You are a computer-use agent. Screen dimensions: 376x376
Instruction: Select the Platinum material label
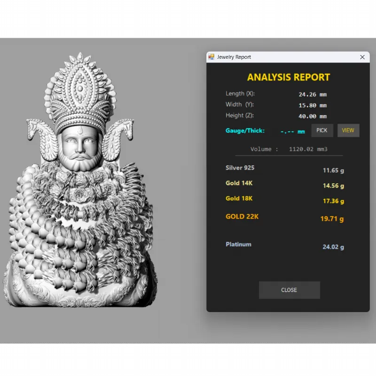coord(238,244)
